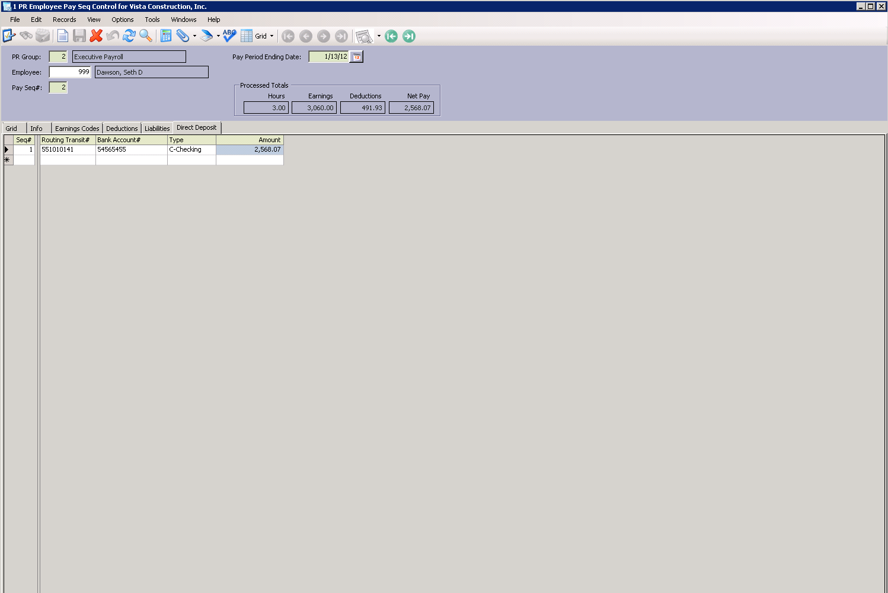Click the Processed Totals Earnings field

coord(314,108)
